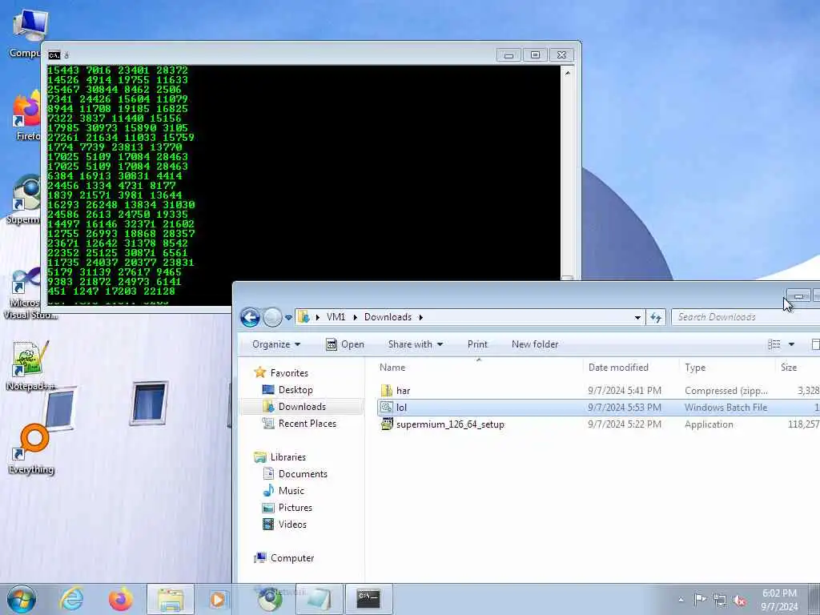Image resolution: width=820 pixels, height=615 pixels.
Task: Click the command prompt window title icon
Action: [x=54, y=55]
